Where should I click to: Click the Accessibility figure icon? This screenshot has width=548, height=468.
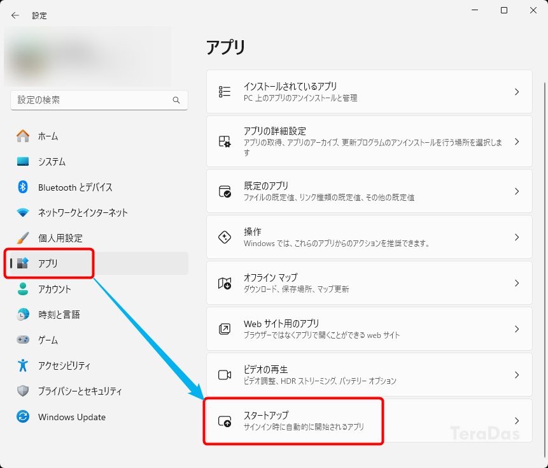pyautogui.click(x=23, y=365)
